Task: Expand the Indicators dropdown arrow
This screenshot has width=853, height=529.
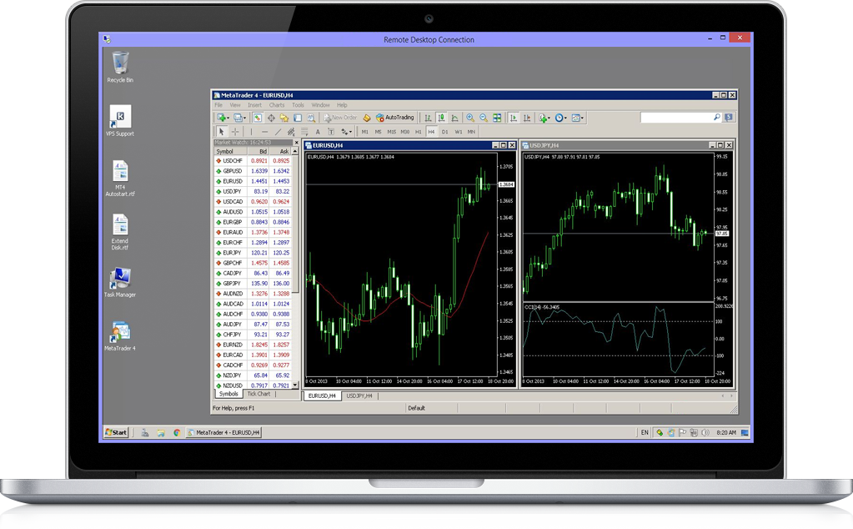Action: [x=549, y=118]
